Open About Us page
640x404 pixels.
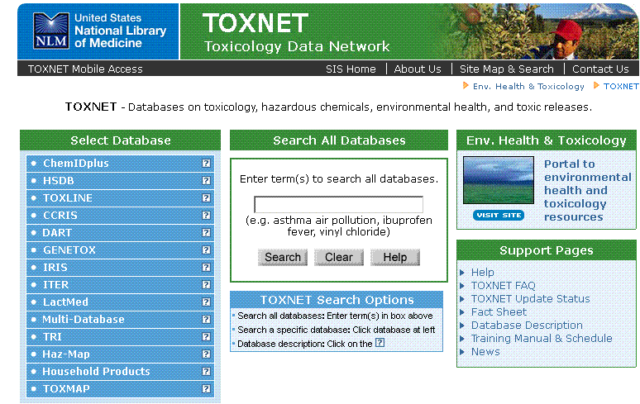coord(418,69)
